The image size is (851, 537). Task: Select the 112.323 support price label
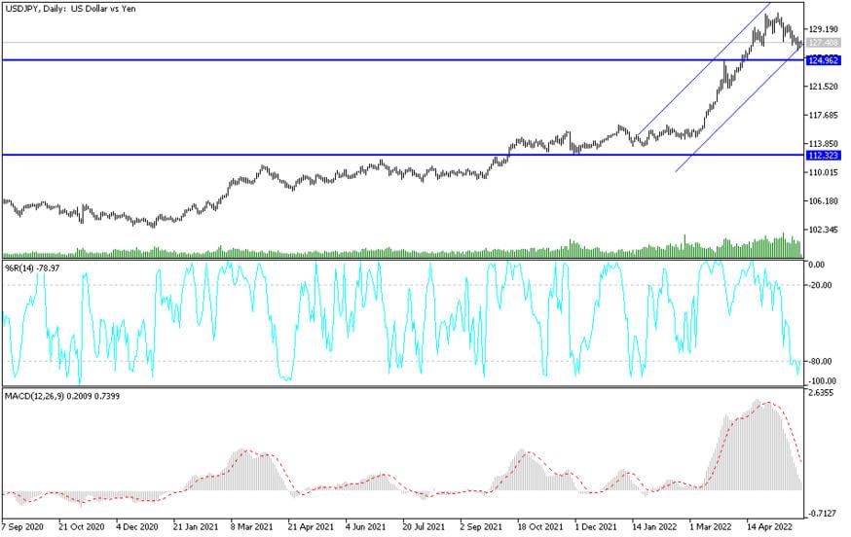823,155
